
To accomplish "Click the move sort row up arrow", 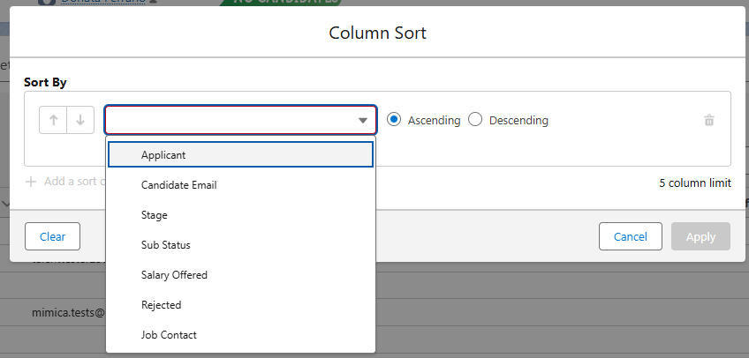I will point(54,121).
